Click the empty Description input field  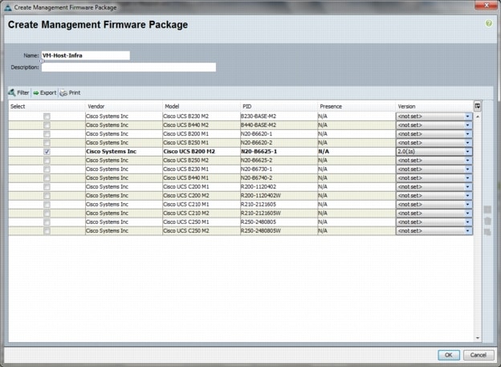click(x=128, y=67)
